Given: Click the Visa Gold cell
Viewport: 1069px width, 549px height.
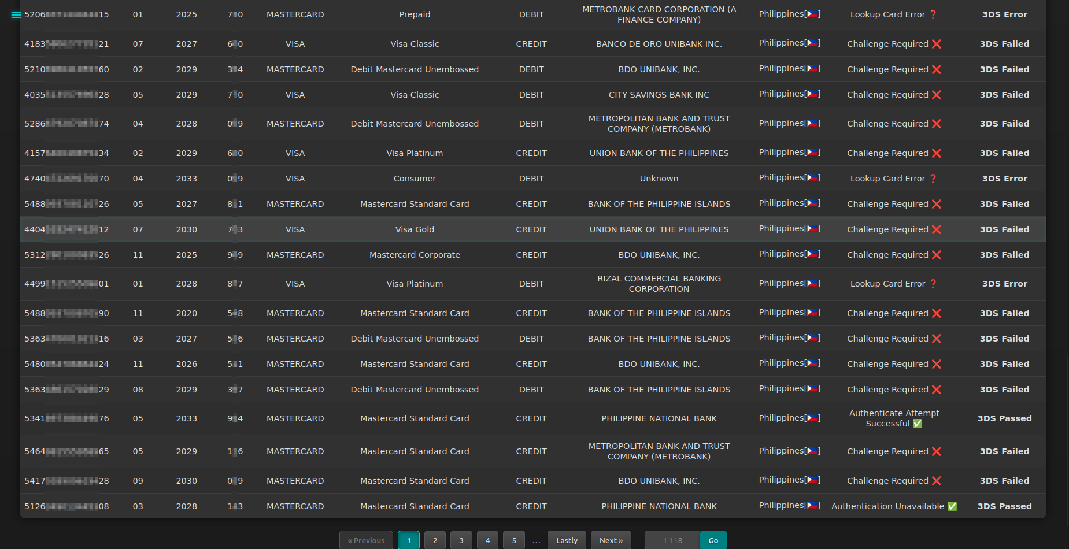Looking at the screenshot, I should click(x=415, y=229).
